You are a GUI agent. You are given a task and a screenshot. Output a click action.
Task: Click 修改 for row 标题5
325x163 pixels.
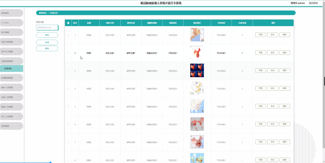[272, 88]
